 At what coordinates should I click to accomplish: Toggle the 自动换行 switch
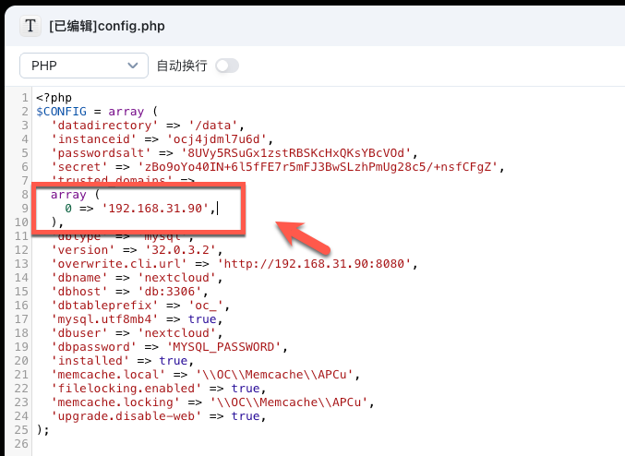226,66
